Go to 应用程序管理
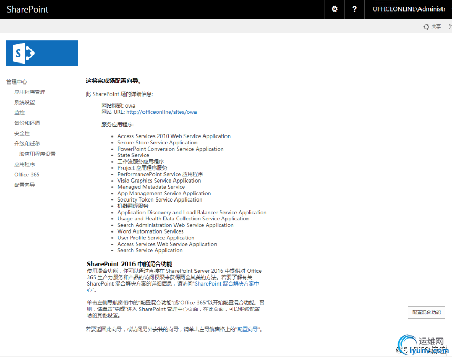The image size is (452, 359). pyautogui.click(x=29, y=92)
